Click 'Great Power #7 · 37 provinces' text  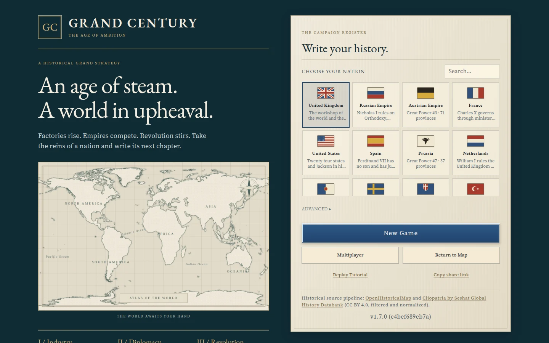[425, 163]
